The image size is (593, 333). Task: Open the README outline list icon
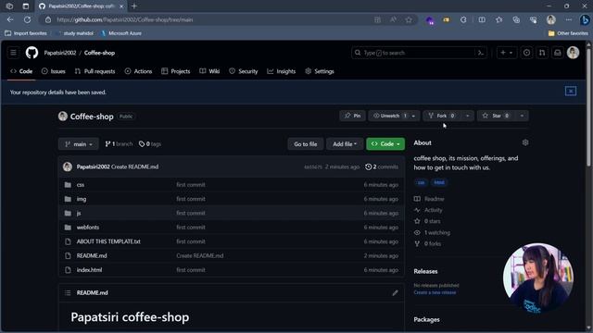pyautogui.click(x=68, y=292)
